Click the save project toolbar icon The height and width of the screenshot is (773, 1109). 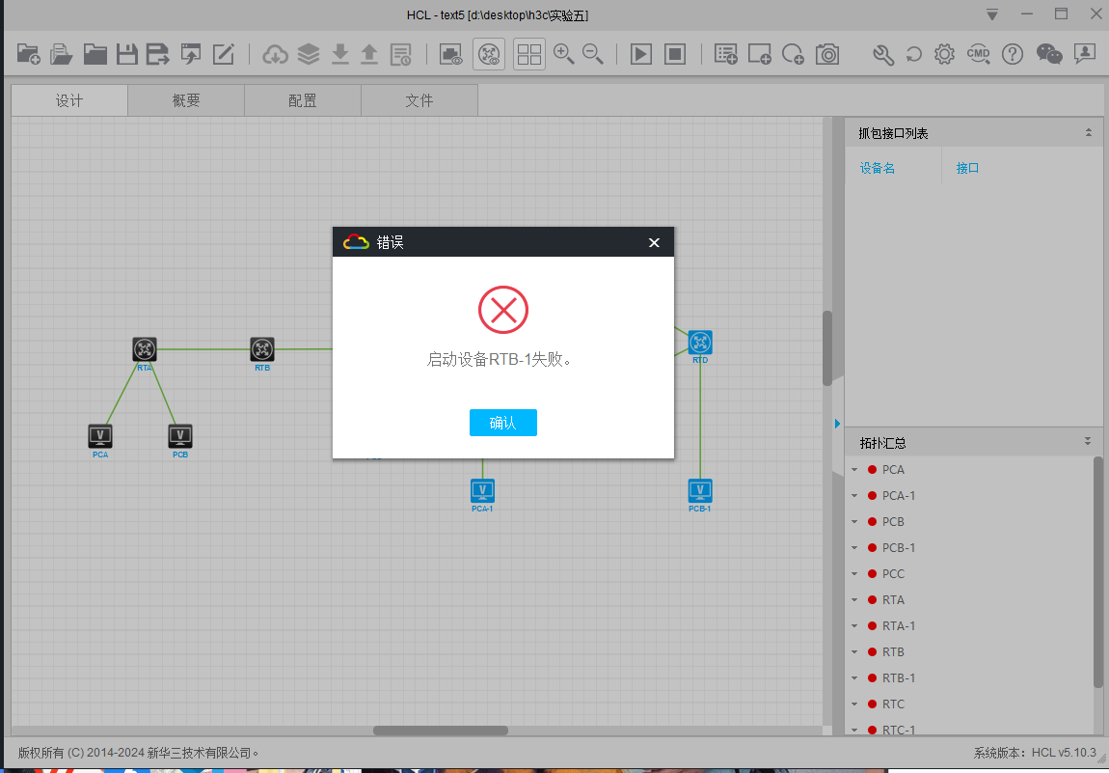pos(126,54)
